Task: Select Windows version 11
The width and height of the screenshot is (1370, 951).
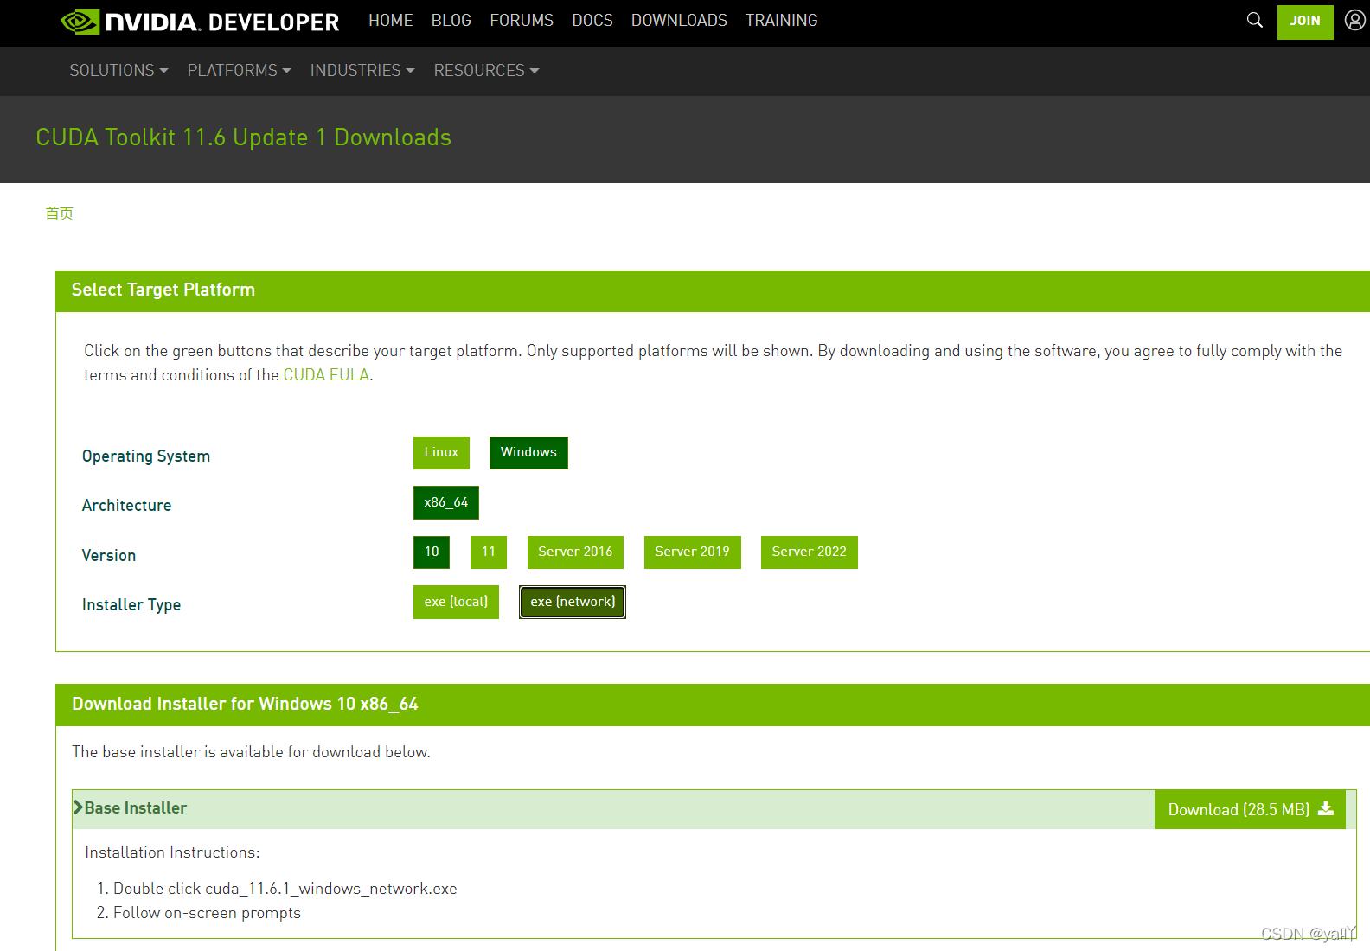Action: (x=489, y=552)
